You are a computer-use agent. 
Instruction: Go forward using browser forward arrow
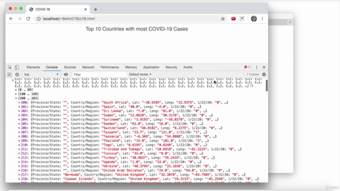[20, 19]
